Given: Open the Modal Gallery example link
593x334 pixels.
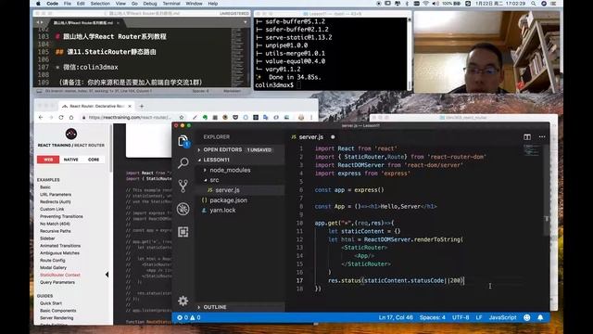Looking at the screenshot, I should [54, 268].
